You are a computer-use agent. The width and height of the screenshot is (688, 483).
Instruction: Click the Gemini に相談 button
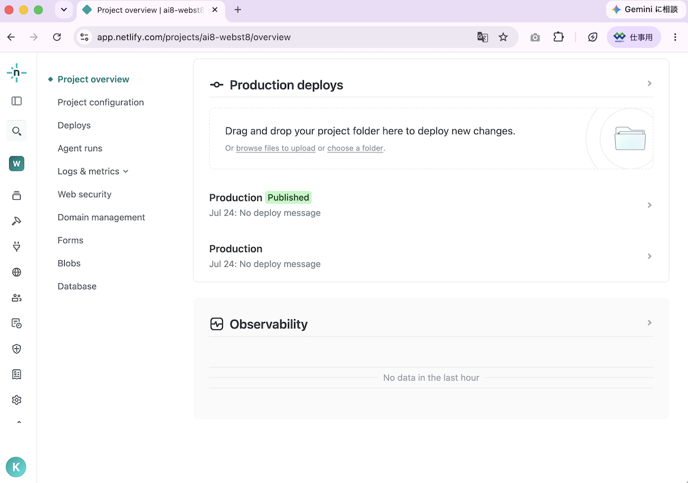(645, 10)
